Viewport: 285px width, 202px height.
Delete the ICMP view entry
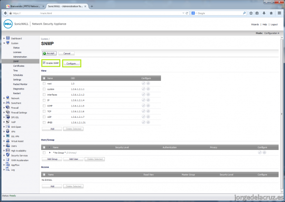(148, 105)
